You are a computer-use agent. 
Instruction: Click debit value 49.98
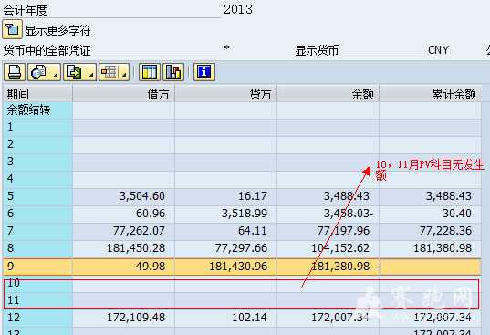point(151,267)
